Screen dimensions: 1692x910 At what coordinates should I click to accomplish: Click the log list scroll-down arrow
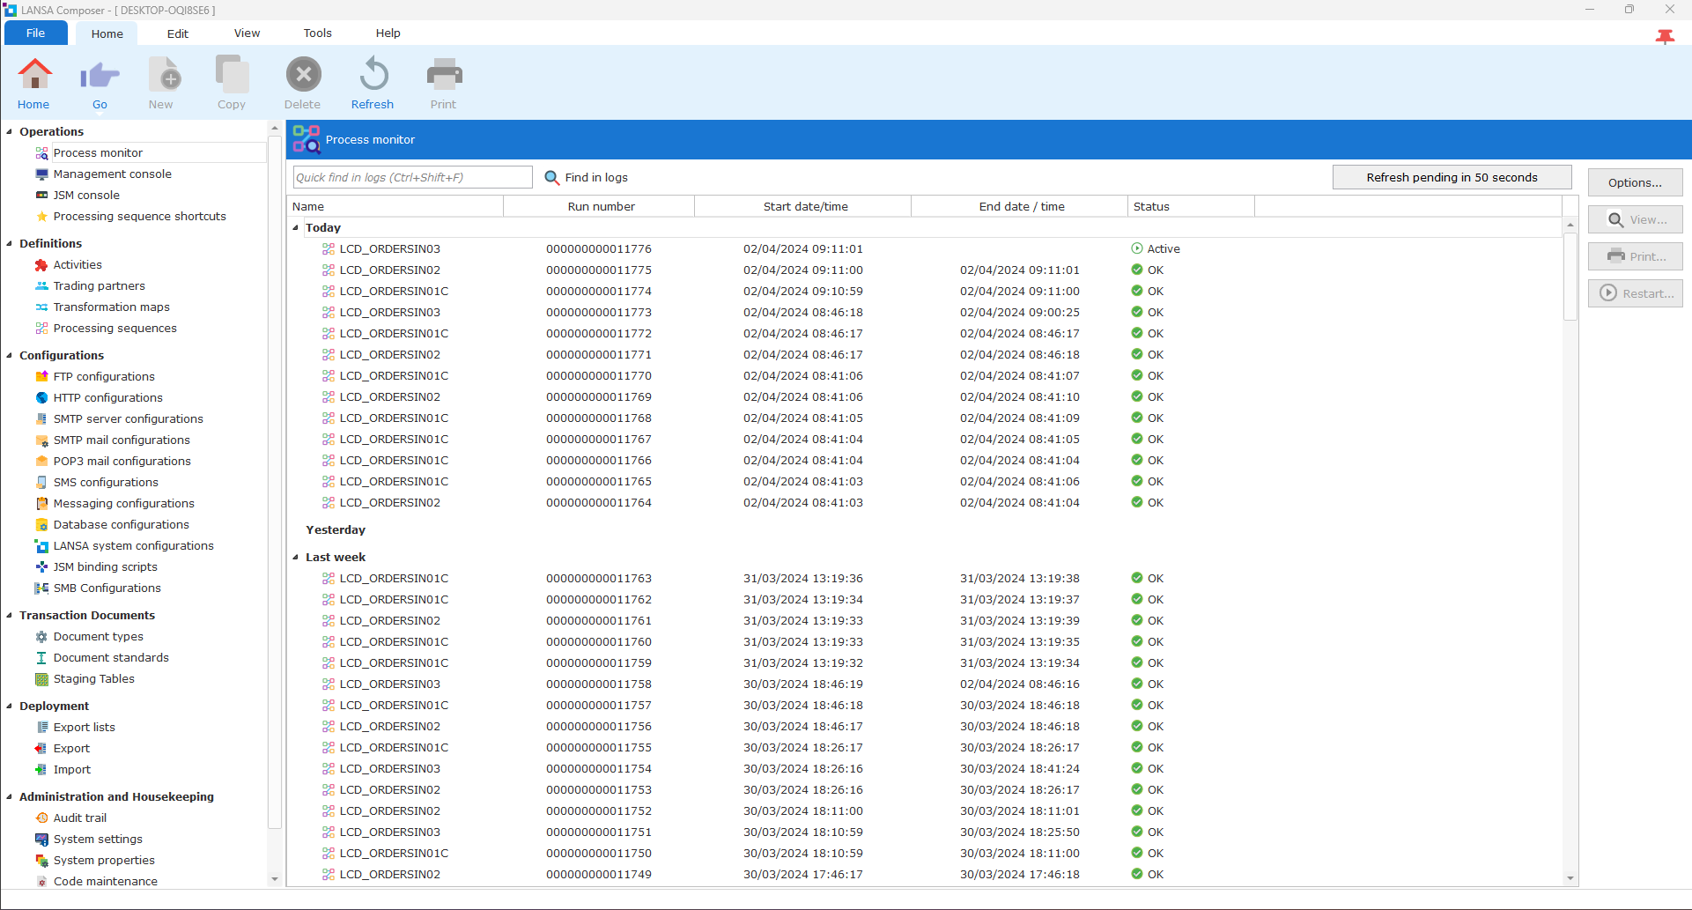pyautogui.click(x=1570, y=878)
